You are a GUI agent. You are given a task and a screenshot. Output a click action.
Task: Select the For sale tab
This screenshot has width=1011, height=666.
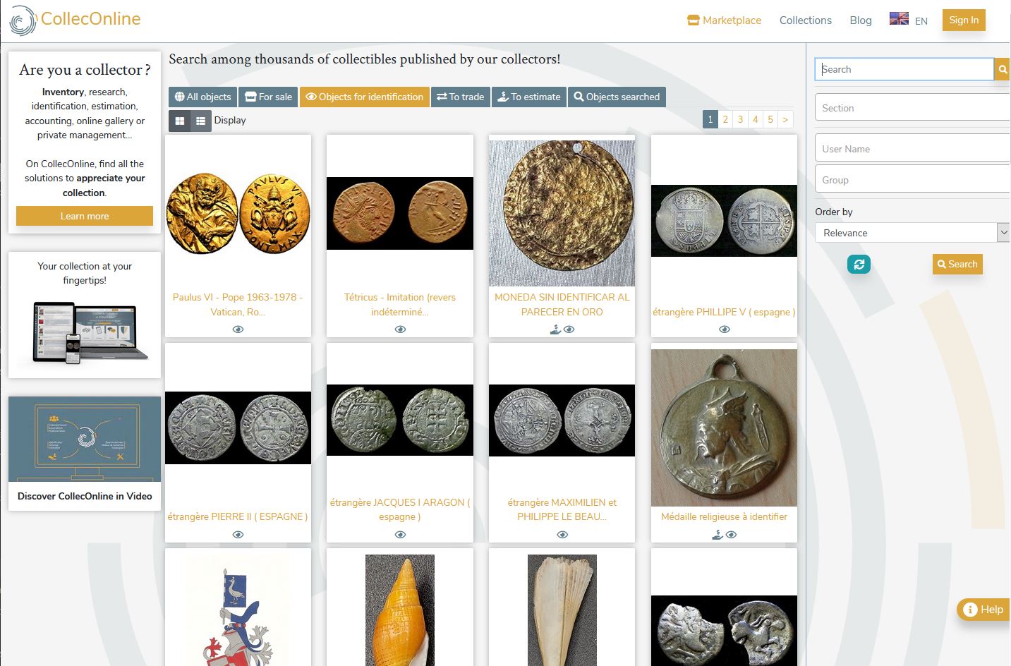pos(268,97)
